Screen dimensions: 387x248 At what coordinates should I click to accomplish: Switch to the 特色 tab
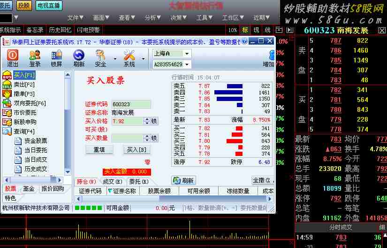(10, 198)
